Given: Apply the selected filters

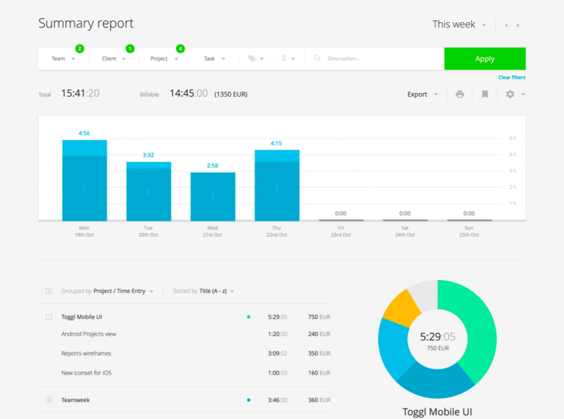Looking at the screenshot, I should (x=485, y=58).
